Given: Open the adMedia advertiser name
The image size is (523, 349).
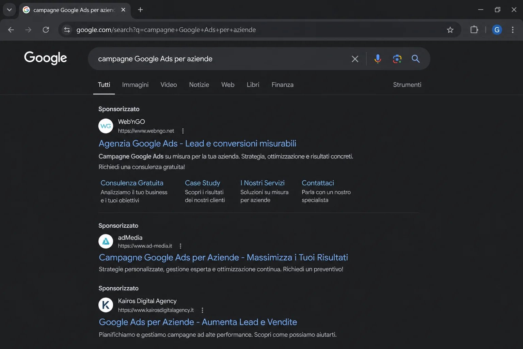Looking at the screenshot, I should coord(130,238).
